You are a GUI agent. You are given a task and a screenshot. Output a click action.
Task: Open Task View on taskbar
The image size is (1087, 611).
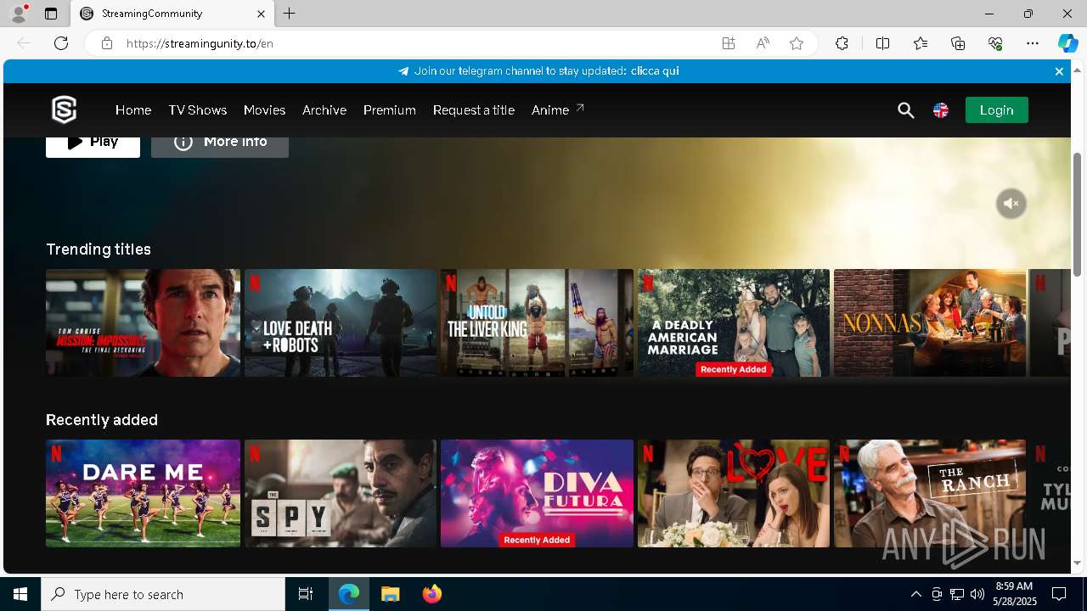(x=306, y=594)
